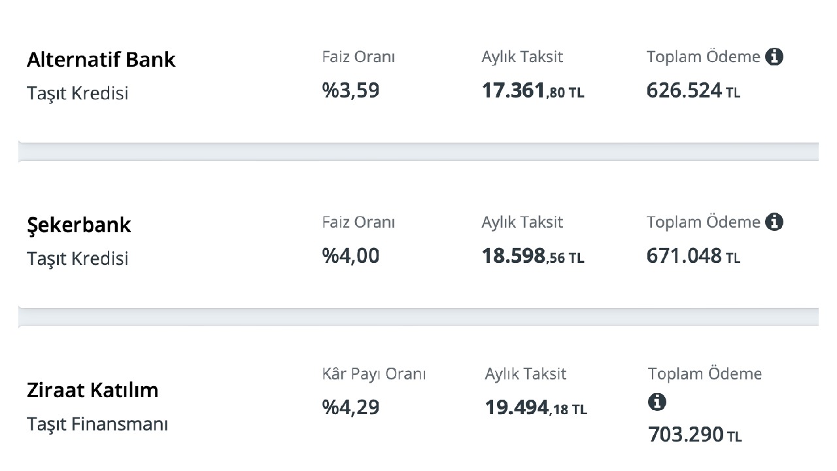Viewport: 837px width, 471px height.
Task: Open the Ziraat Katılım offer heading
Action: [93, 391]
